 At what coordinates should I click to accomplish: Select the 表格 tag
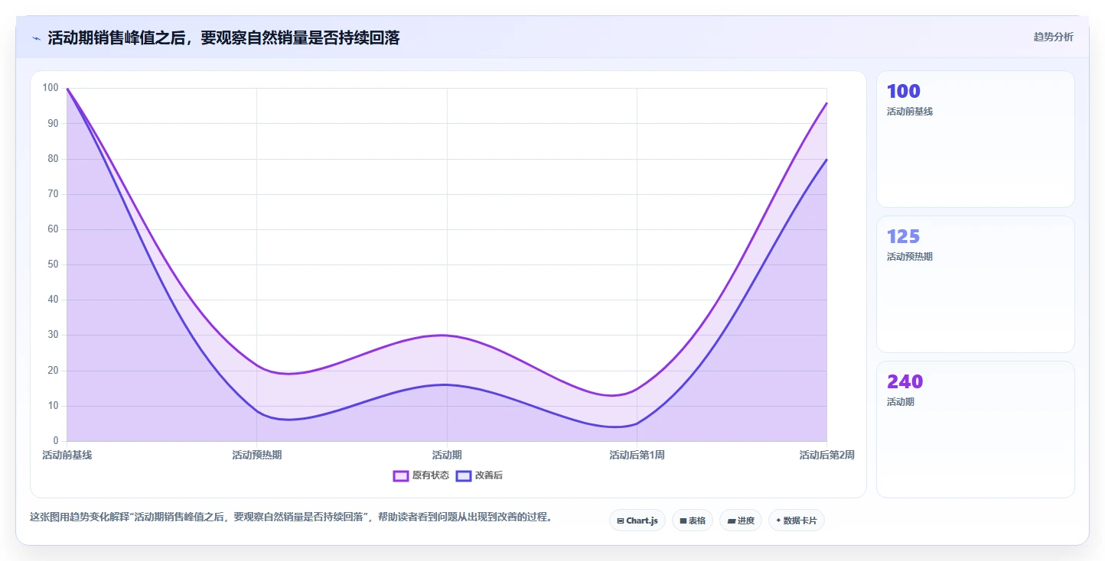[693, 520]
